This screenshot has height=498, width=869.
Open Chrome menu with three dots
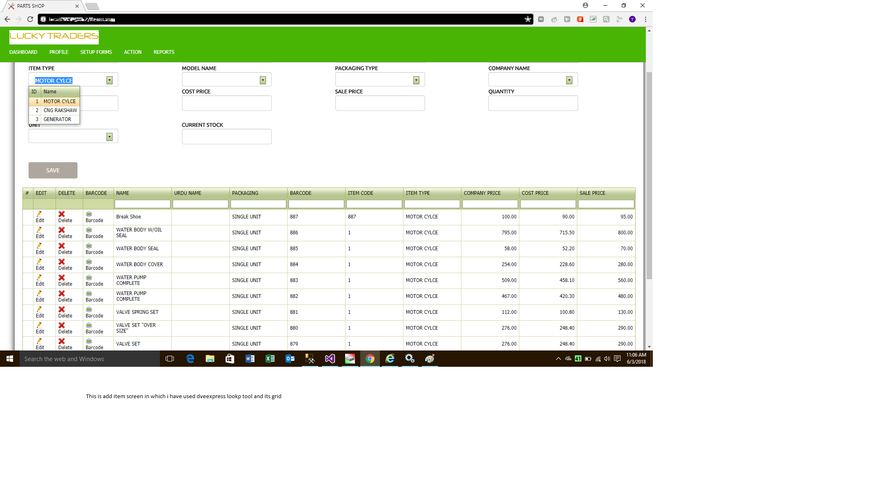click(645, 19)
